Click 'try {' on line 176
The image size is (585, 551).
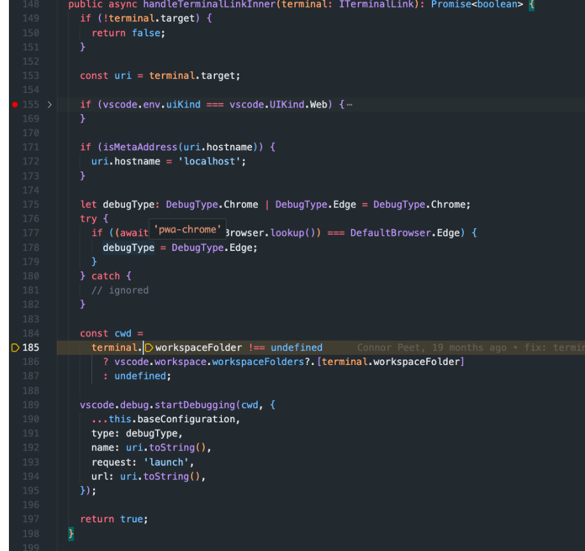point(94,218)
